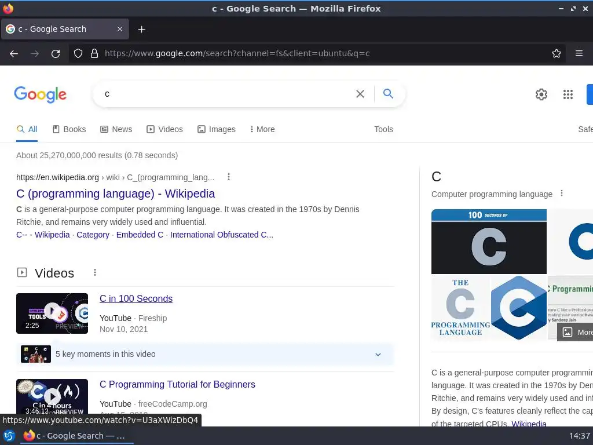Click 'Nov 10, 2021' video date
This screenshot has width=593, height=445.
click(x=123, y=329)
